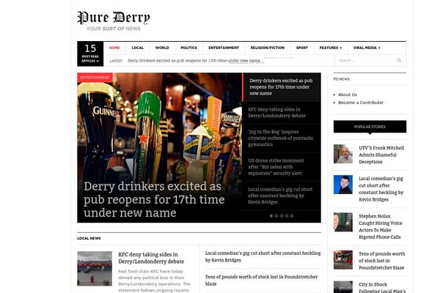
Task: Select slider item 'Local comedian's gig cut short'
Action: tap(282, 196)
